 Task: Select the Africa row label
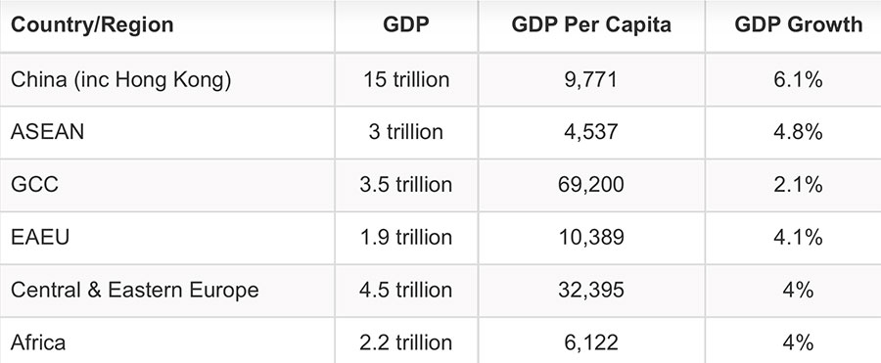point(38,342)
